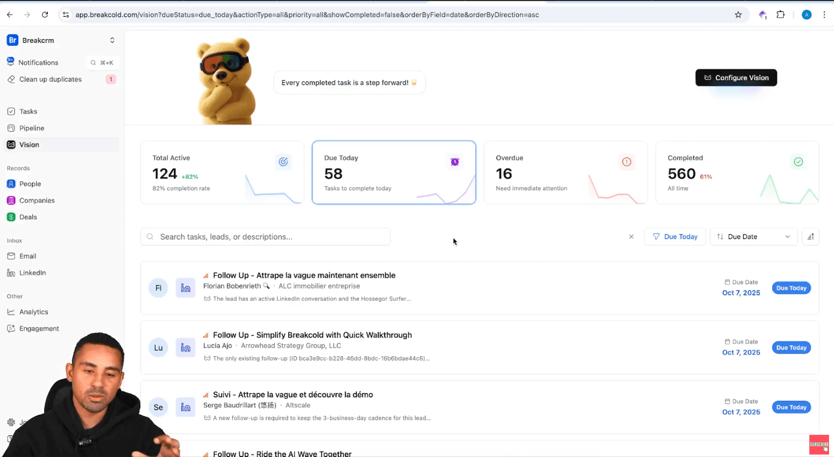Click the Gemini extension icon in toolbar
The height and width of the screenshot is (457, 834).
[x=762, y=15]
